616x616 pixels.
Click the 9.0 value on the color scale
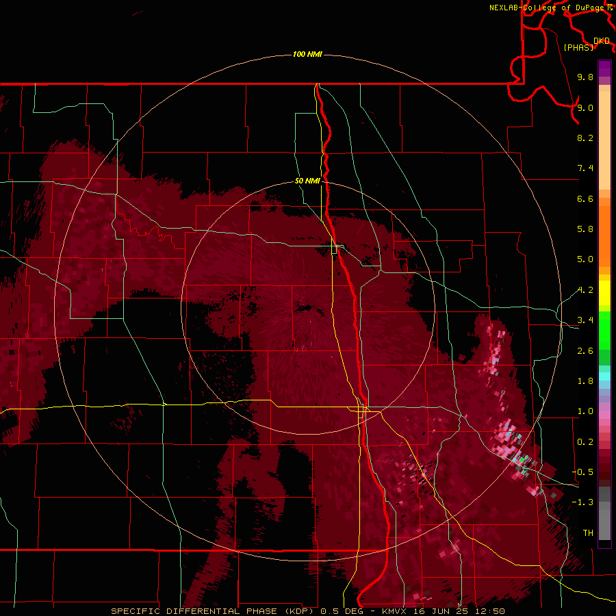[x=585, y=107]
